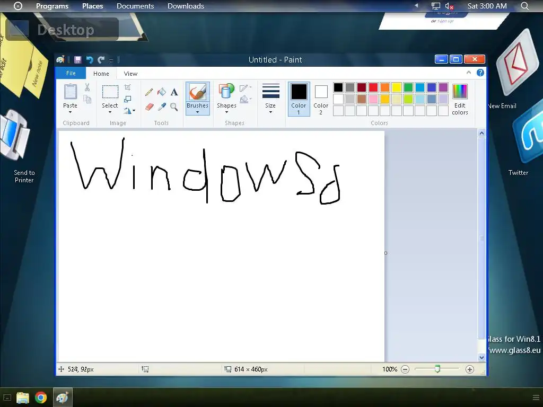Screen dimensions: 543x407
Task: Click the Save icon in quick access toolbar
Action: coord(77,60)
